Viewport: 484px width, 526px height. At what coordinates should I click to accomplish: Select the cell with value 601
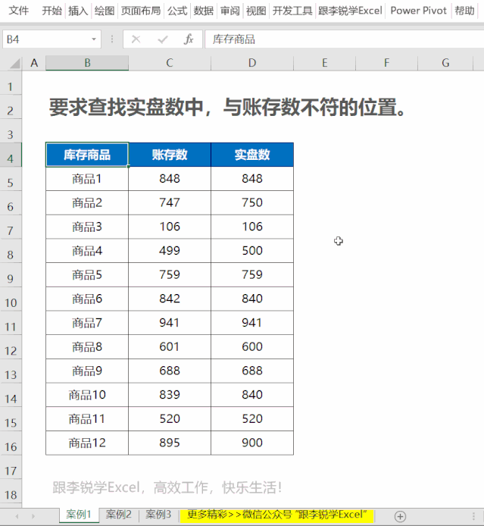pos(170,346)
